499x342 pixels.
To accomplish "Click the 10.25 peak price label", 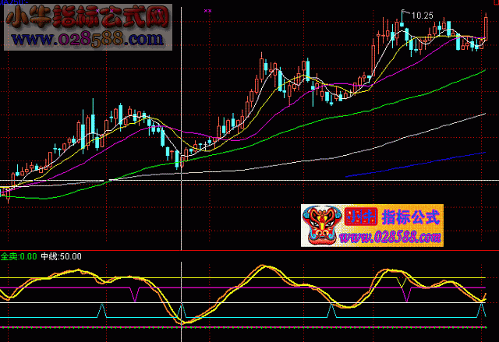I will [x=422, y=15].
